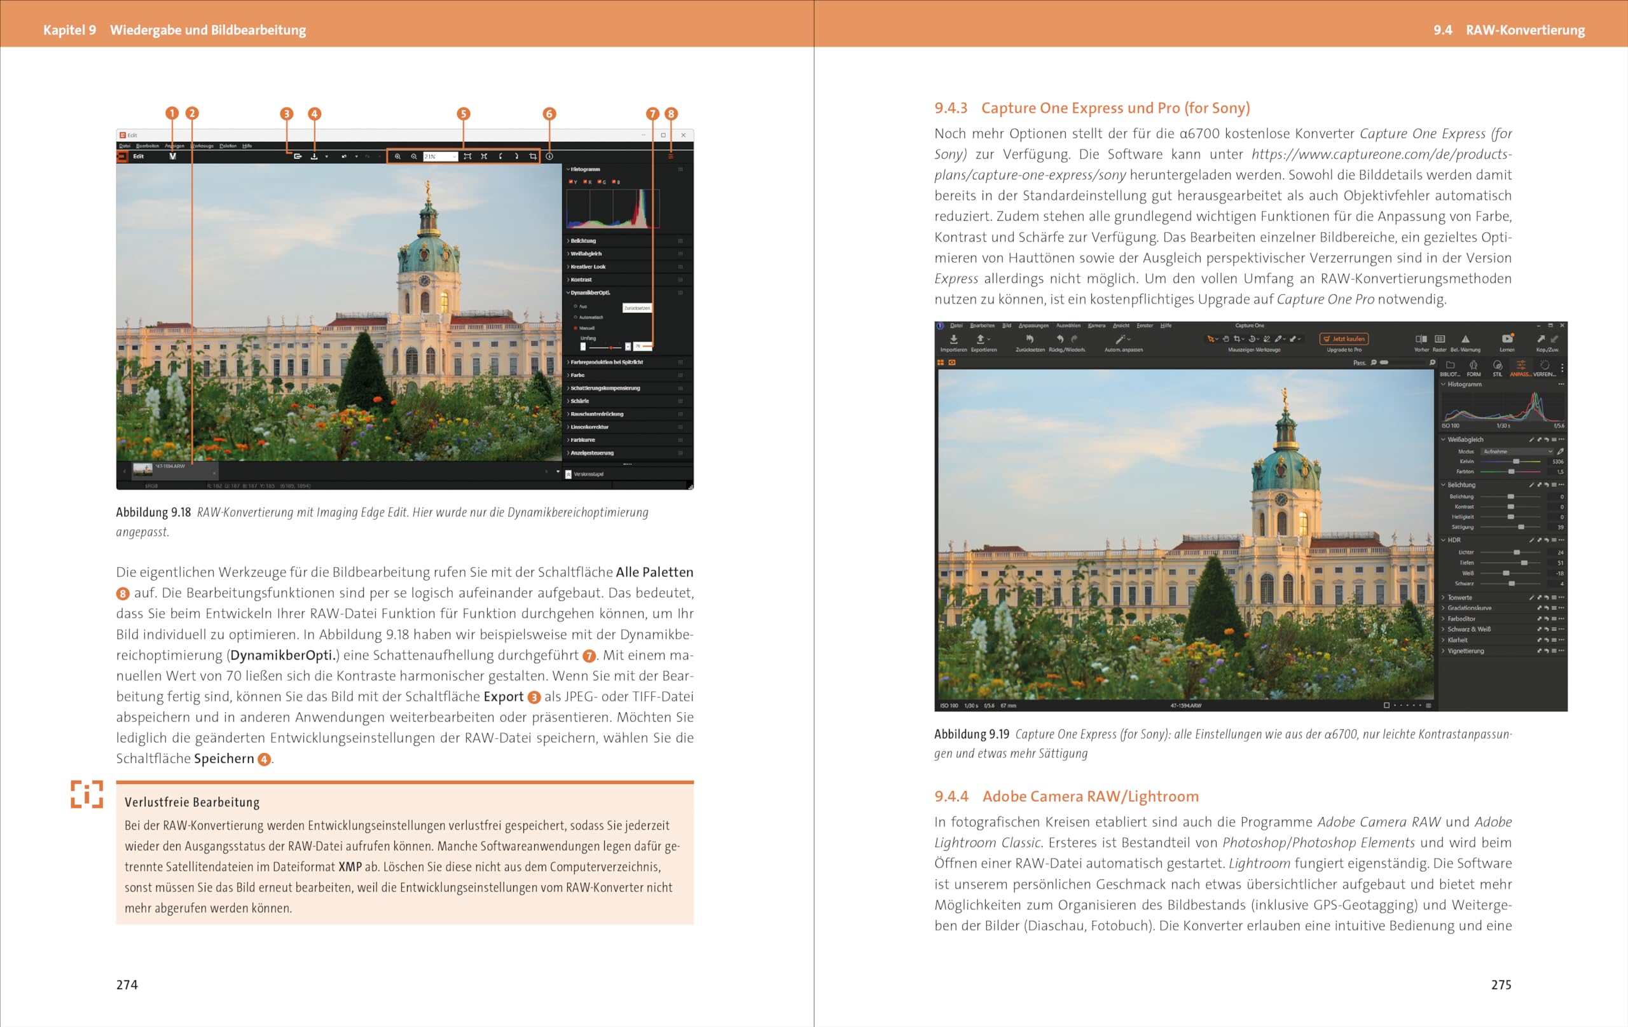Click the Zurücksetzen button under DynamikberOpti.
The width and height of the screenshot is (1628, 1027).
click(x=637, y=308)
